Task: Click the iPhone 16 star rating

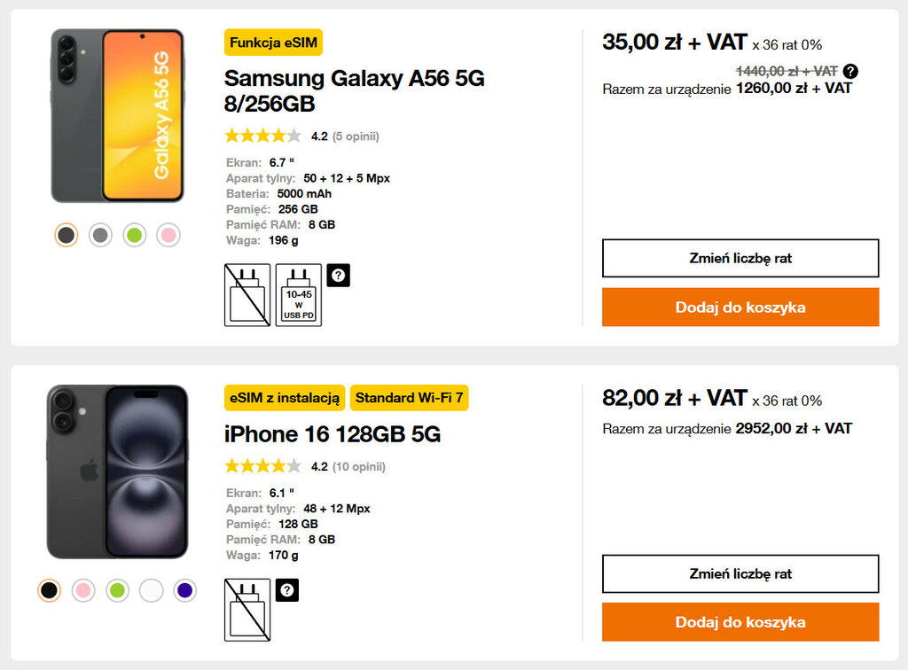Action: point(262,466)
